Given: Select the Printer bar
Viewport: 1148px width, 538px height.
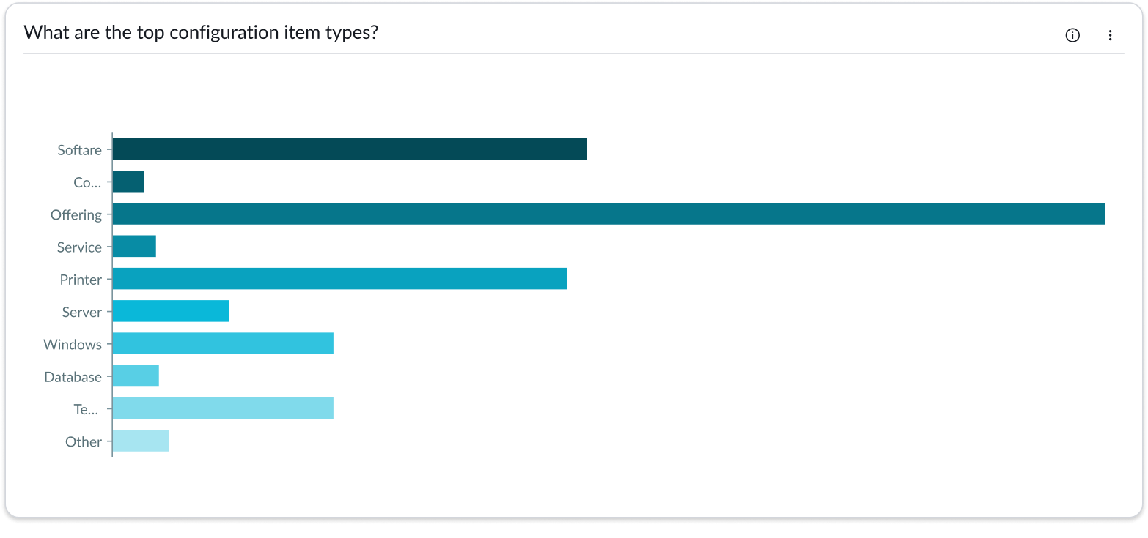Looking at the screenshot, I should pyautogui.click(x=337, y=279).
